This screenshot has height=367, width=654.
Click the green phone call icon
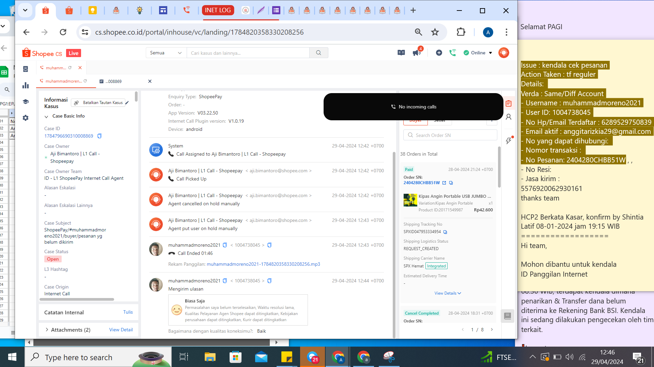[452, 53]
